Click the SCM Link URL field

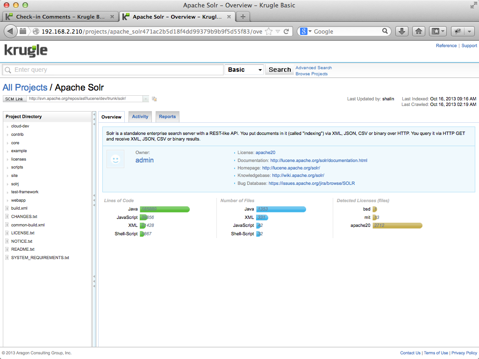(x=85, y=99)
